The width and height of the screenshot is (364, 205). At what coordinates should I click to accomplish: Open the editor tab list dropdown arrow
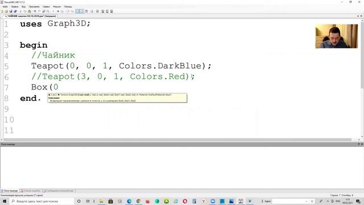(358, 16)
